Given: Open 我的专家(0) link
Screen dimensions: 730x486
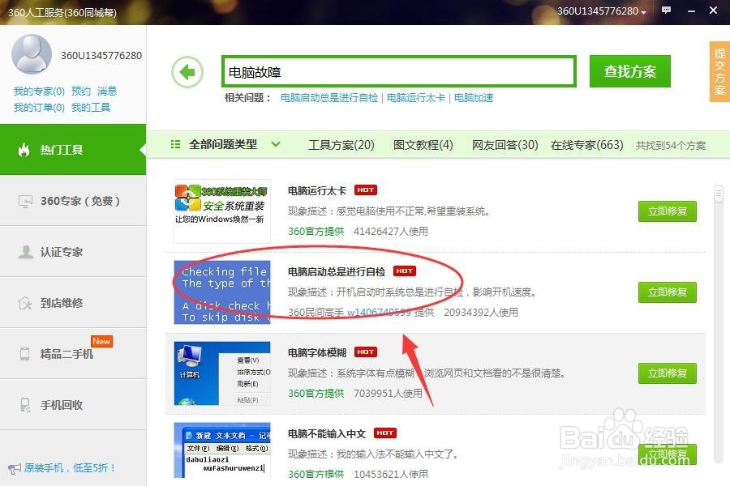Looking at the screenshot, I should [39, 92].
